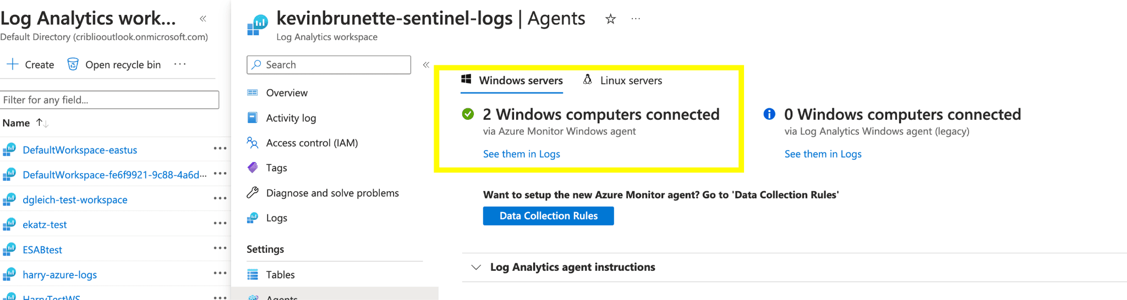Image resolution: width=1127 pixels, height=300 pixels.
Task: Sort workspaces by Name column
Action: 17,123
